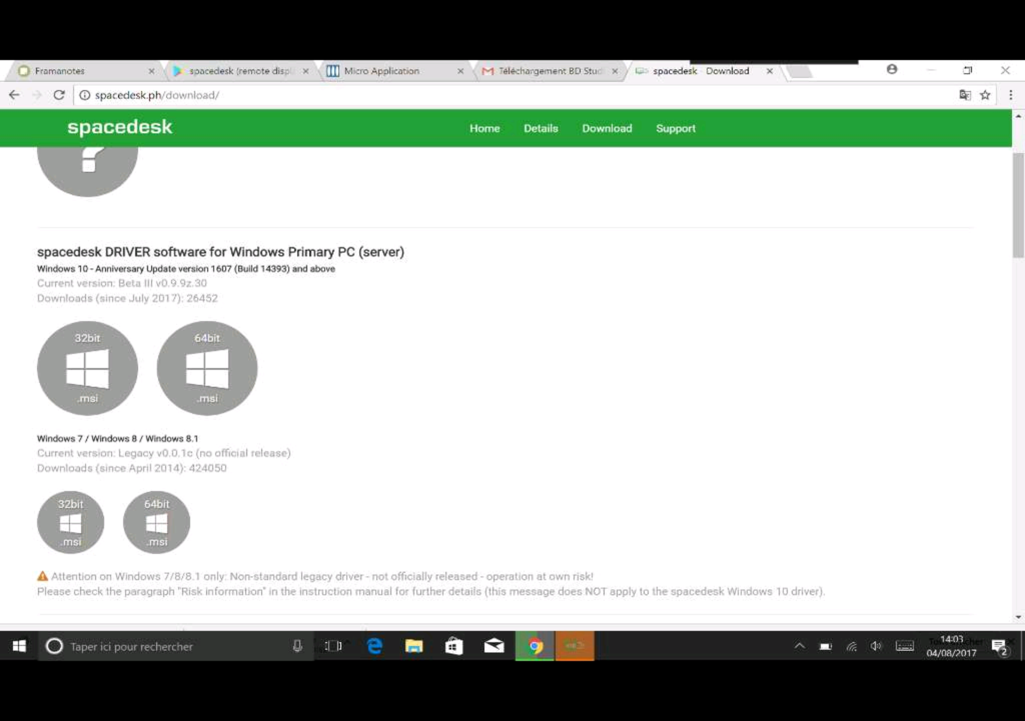Download the Windows 10 64bit msi driver

point(207,368)
